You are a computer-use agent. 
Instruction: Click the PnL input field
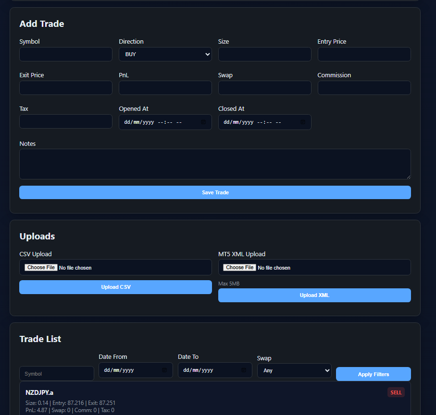coord(165,88)
